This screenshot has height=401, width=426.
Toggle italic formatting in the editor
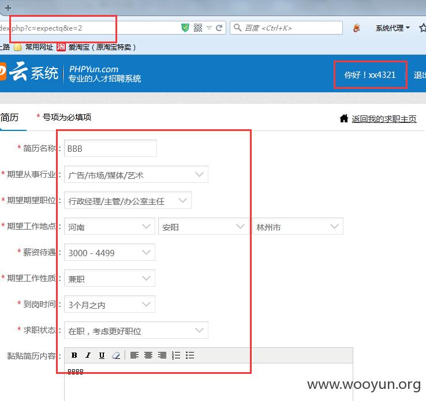pos(88,355)
